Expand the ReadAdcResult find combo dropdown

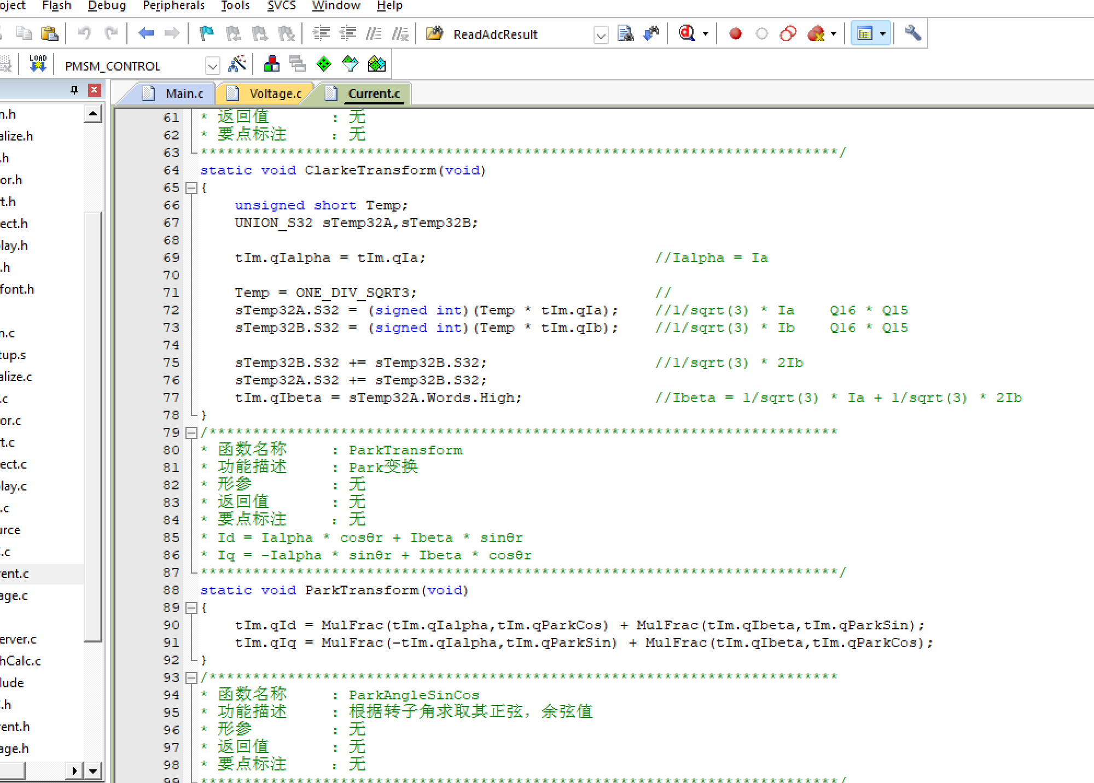pos(601,36)
